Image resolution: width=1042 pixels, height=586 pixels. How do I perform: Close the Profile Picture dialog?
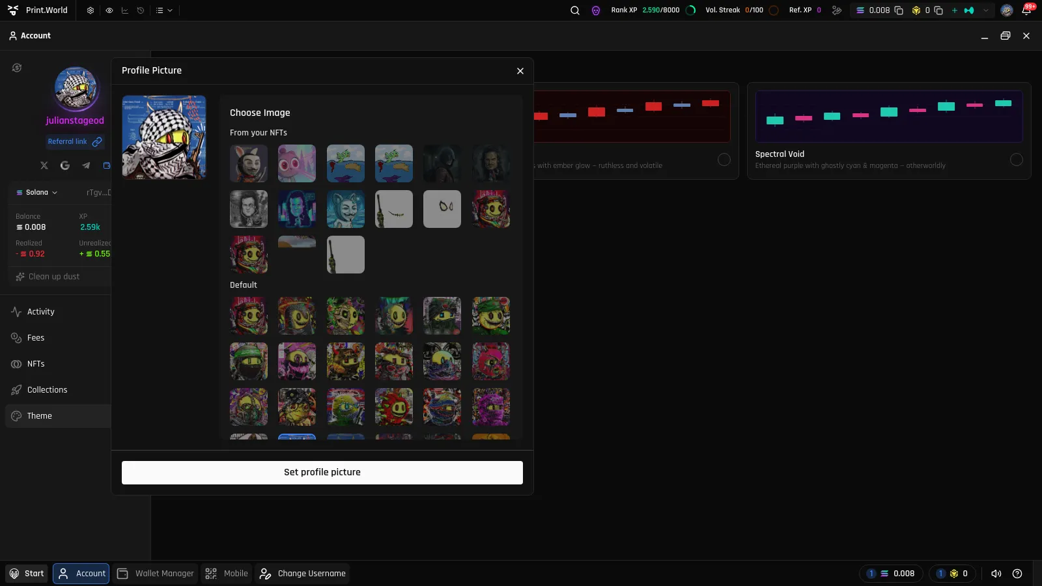click(520, 71)
